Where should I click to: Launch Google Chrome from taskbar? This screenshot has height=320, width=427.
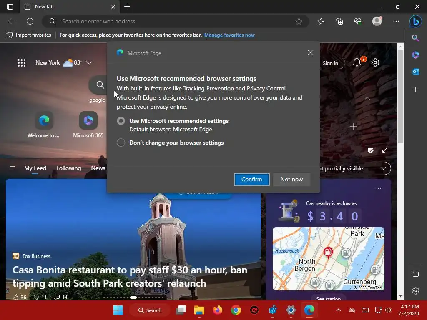pyautogui.click(x=236, y=310)
